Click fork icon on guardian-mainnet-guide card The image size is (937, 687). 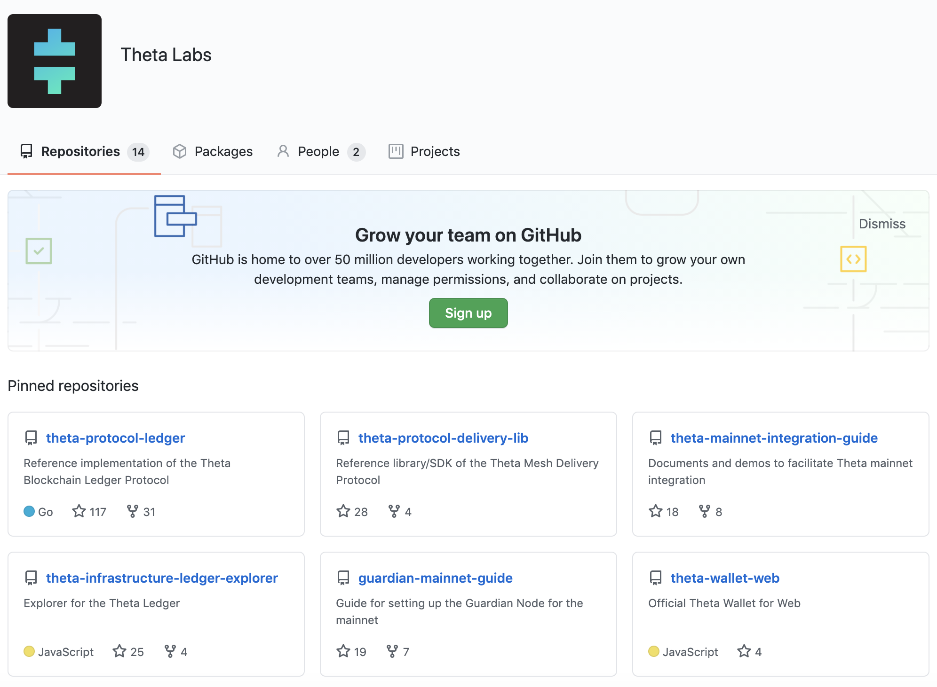tap(392, 651)
